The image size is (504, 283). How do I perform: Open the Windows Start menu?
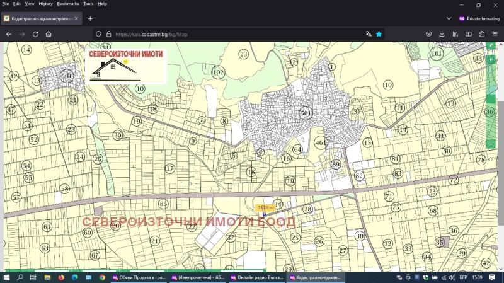[6, 277]
